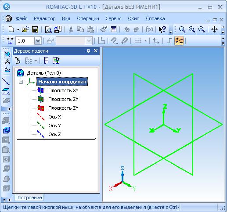Expand the standard toolbar overflow chevron
This screenshot has height=212, width=227.
tap(170, 32)
